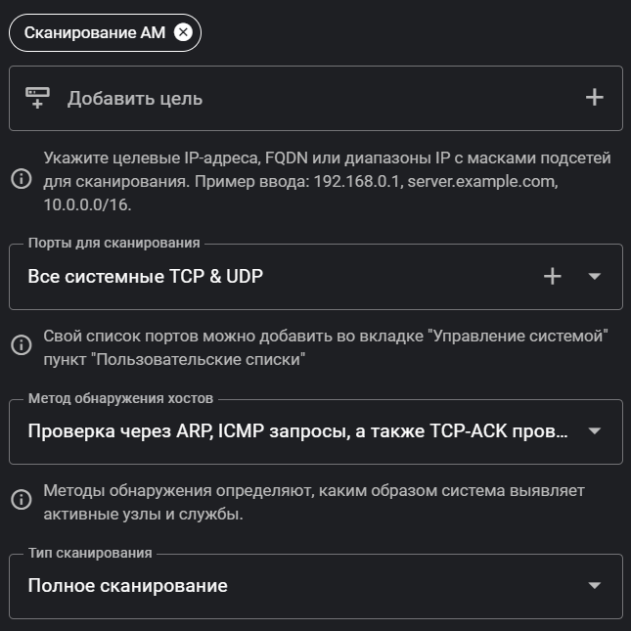Click the server icon beside "Добавить цель"
Viewport: 631px width, 631px height.
point(37,98)
